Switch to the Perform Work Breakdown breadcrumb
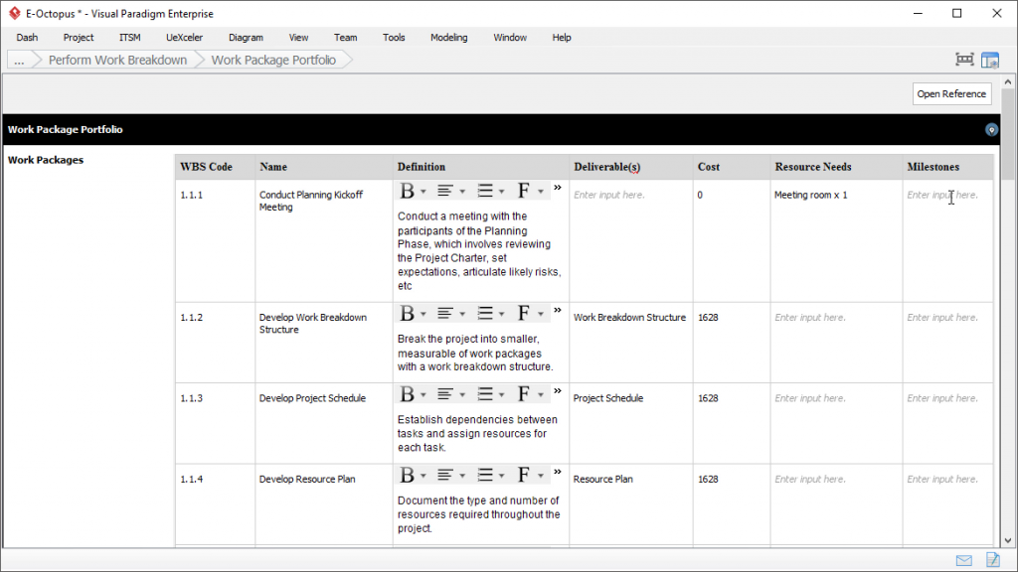Image resolution: width=1018 pixels, height=572 pixels. (x=117, y=60)
